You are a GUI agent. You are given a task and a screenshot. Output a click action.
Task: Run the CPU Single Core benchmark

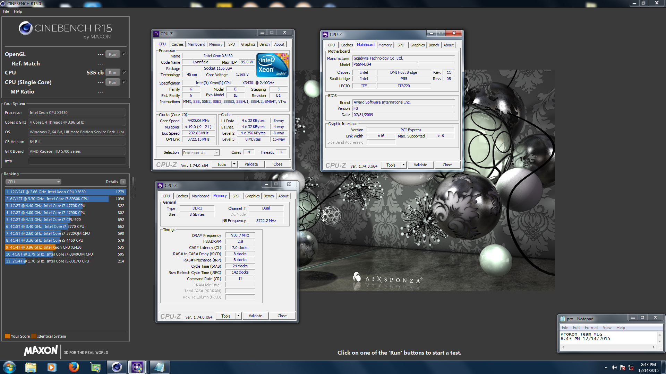click(x=113, y=82)
